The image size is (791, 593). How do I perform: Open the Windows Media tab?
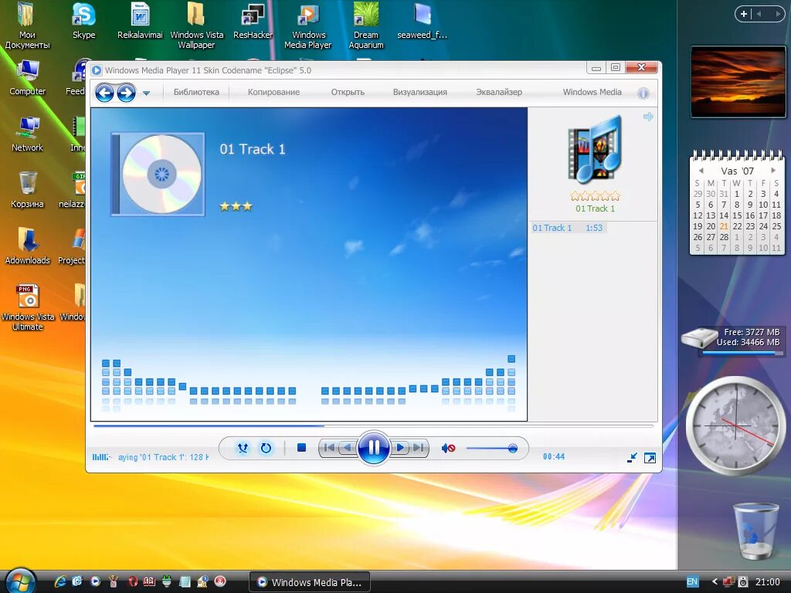click(592, 93)
